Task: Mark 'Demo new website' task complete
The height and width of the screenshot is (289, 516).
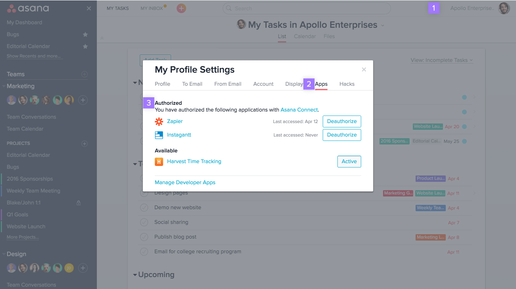Action: tap(144, 208)
